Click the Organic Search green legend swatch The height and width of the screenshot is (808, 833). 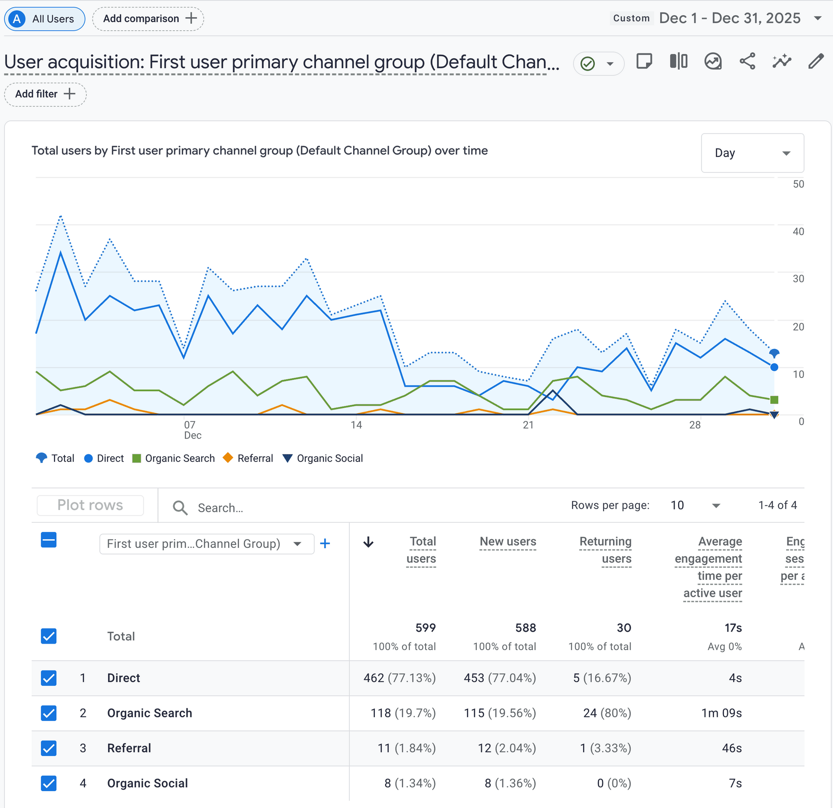[137, 458]
